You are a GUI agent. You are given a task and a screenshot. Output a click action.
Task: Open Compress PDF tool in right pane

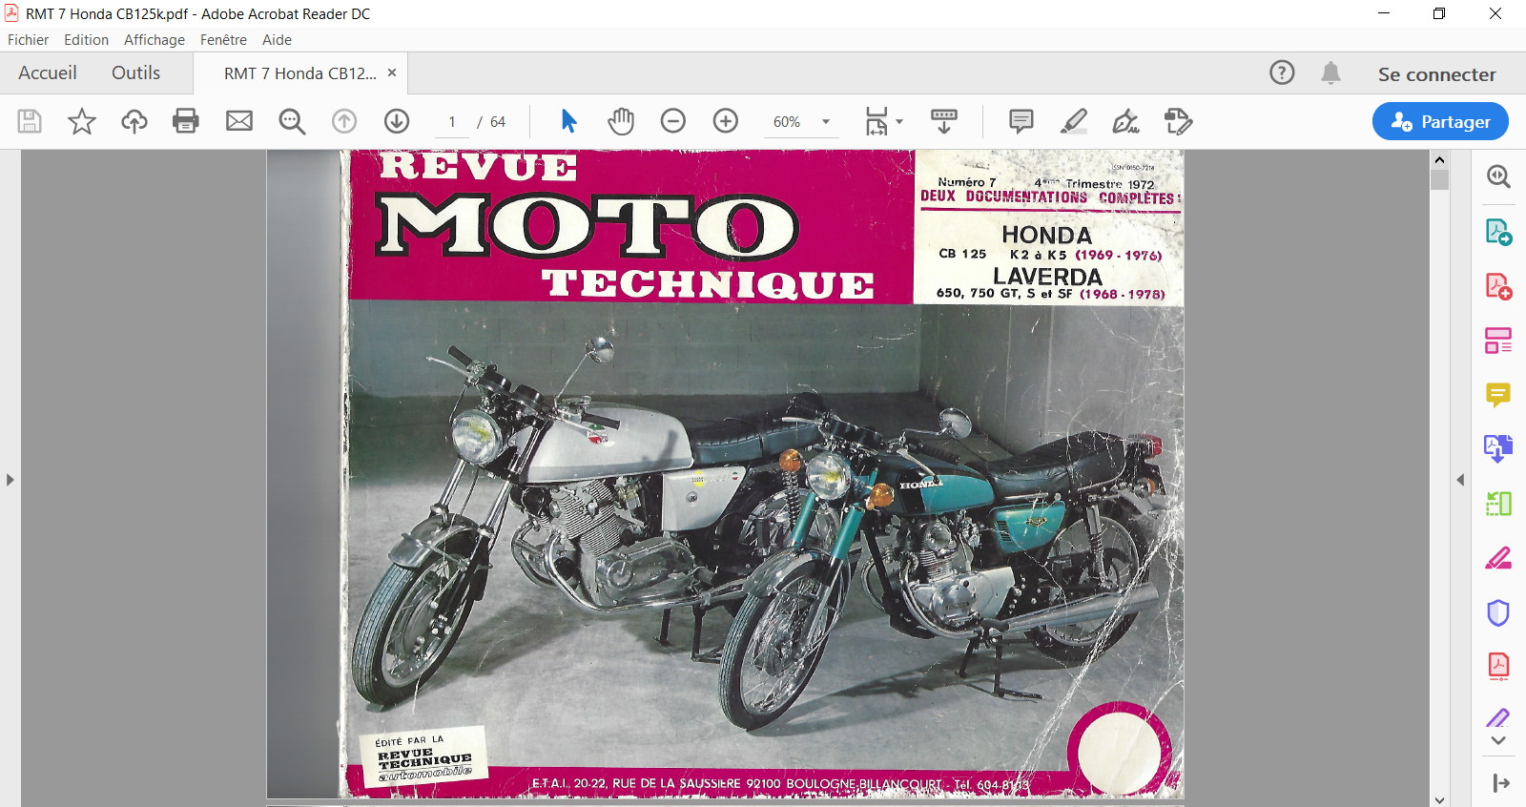[1498, 503]
